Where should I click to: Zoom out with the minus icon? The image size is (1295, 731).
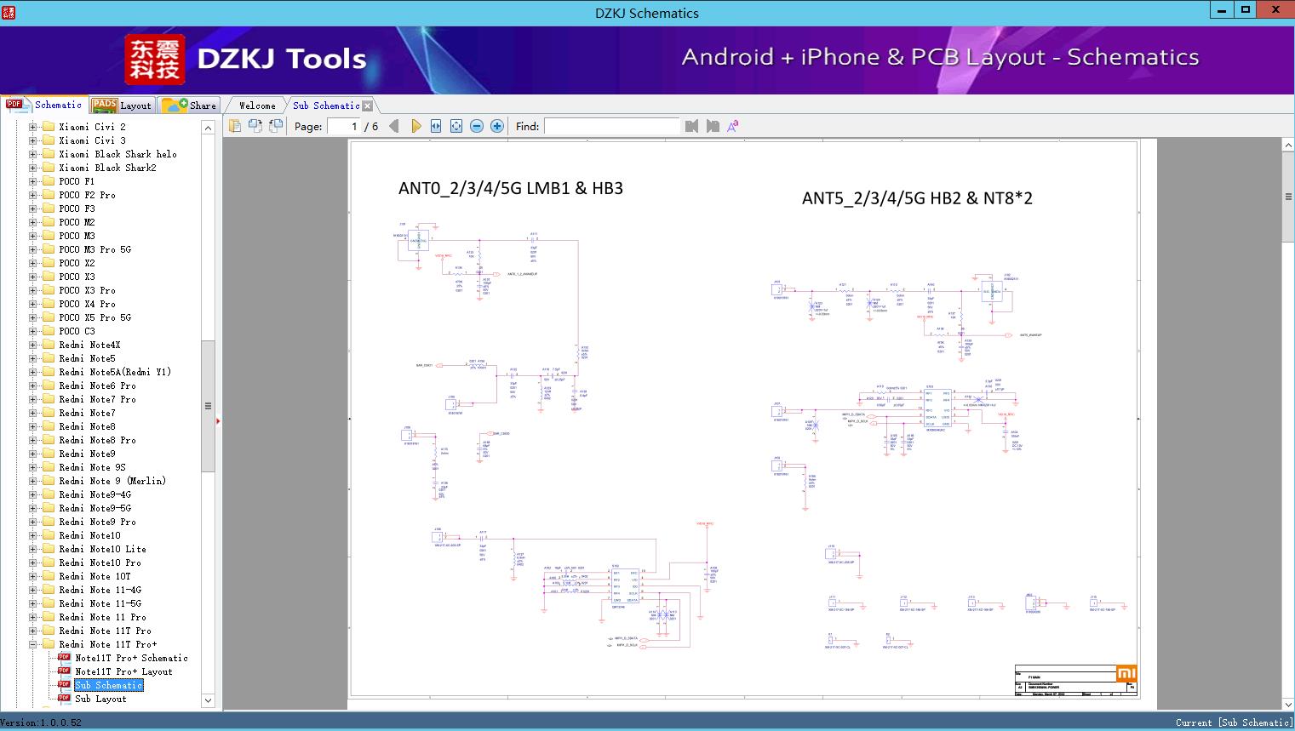477,126
